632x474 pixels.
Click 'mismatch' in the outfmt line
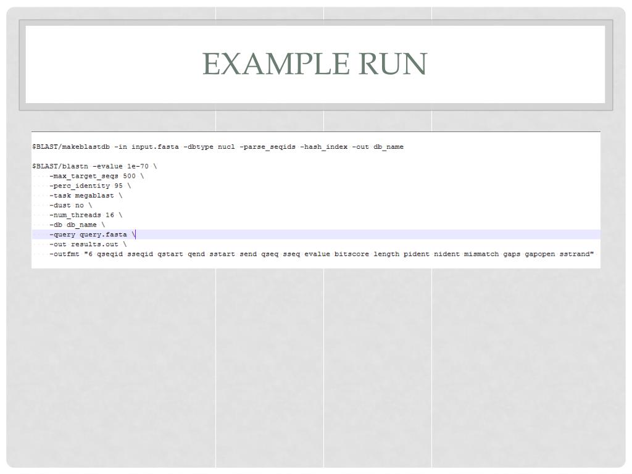pyautogui.click(x=481, y=254)
